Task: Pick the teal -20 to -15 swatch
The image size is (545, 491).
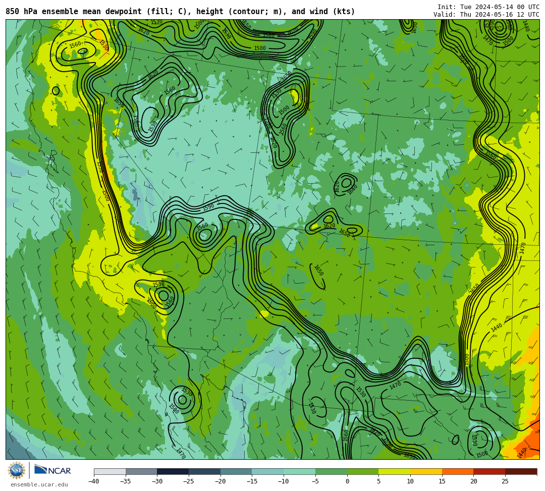Action: [x=236, y=471]
